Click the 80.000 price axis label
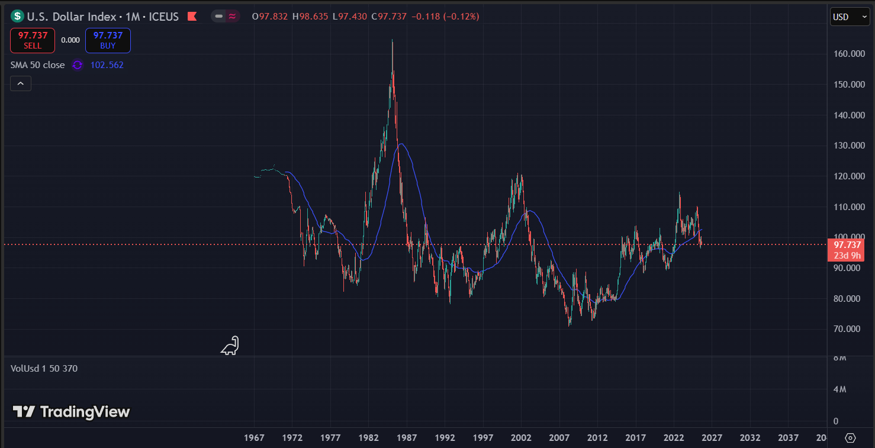The width and height of the screenshot is (875, 448). click(x=848, y=299)
